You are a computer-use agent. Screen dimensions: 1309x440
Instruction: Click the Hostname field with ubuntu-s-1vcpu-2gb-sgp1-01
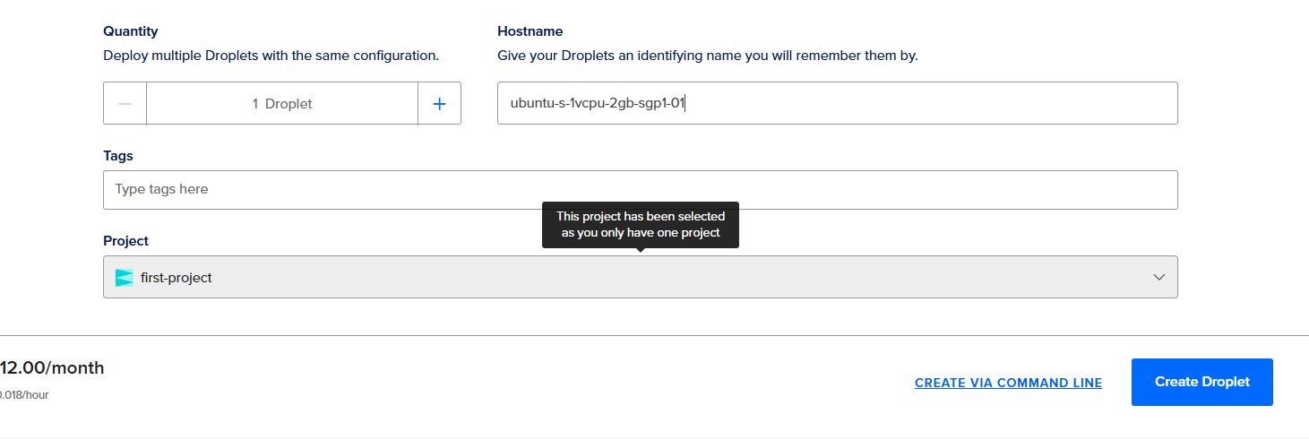[x=837, y=103]
